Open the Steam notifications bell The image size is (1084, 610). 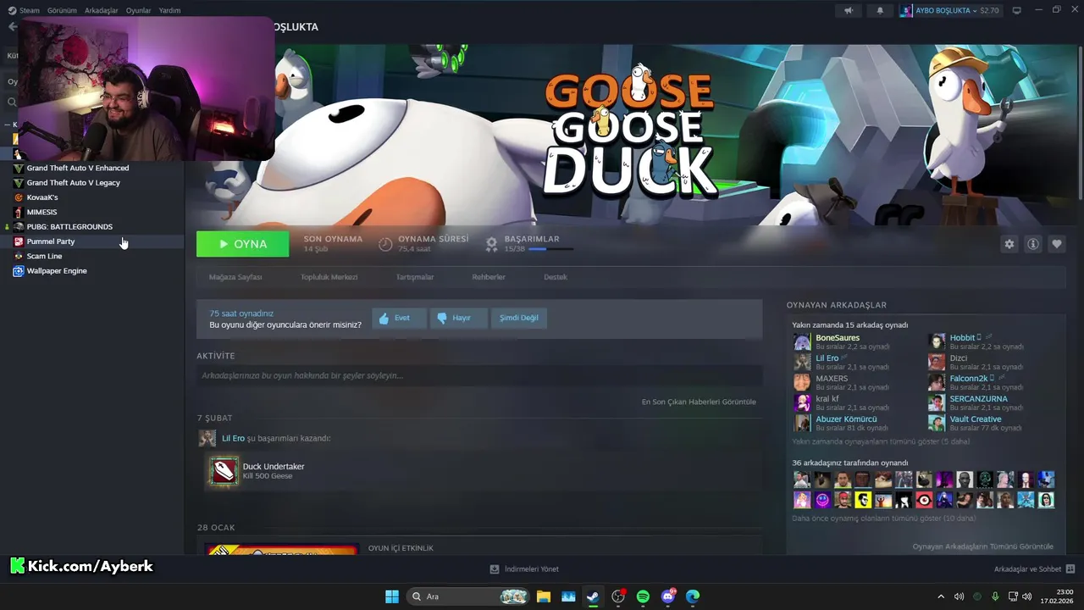(880, 10)
